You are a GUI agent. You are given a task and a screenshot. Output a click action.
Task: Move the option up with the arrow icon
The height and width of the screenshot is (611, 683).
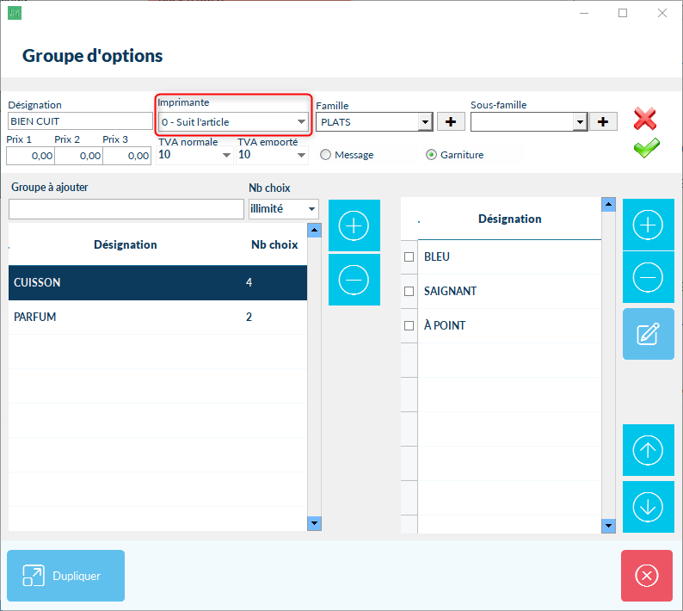click(648, 450)
